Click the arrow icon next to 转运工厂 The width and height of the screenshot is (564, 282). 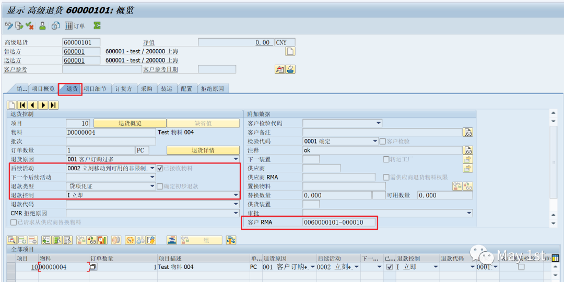(468, 159)
